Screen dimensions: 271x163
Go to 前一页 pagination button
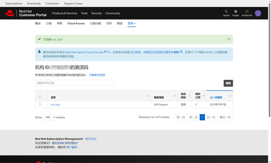tap(193, 117)
